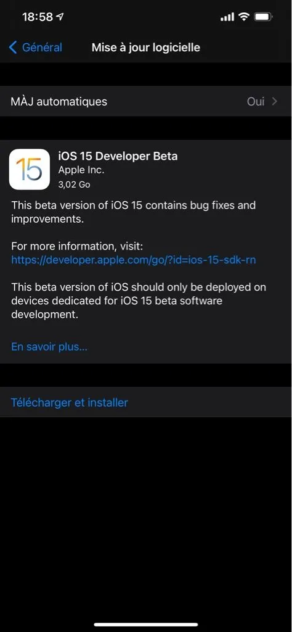Tap the 3,02 Go download size text
Viewport: 292px width, 632px height.
coord(74,185)
